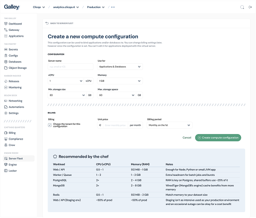The width and height of the screenshot is (256, 218).
Task: Cancel the compute configuration form
Action: pos(187,138)
